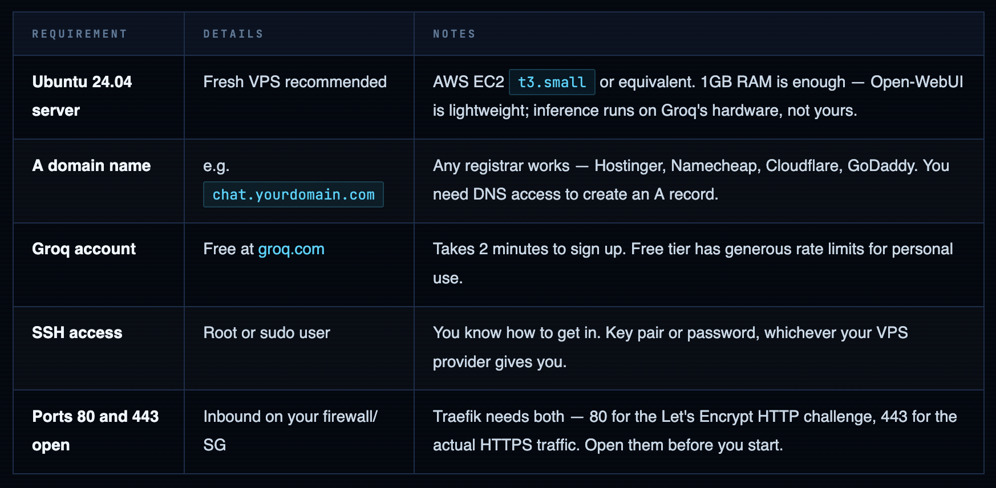Click the 'Fresh VPS recommended' details text
996x488 pixels.
(295, 82)
